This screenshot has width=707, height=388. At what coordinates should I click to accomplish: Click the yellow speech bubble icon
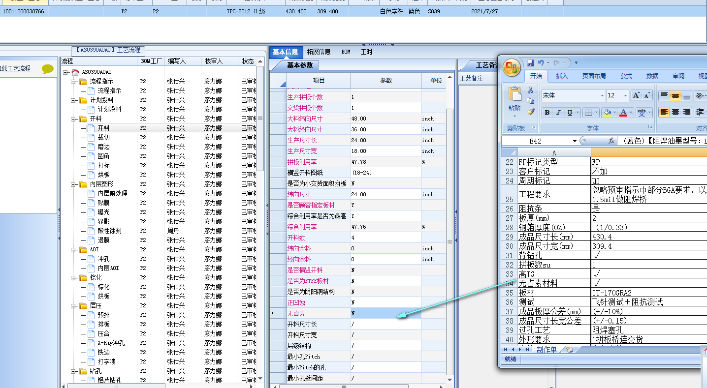(x=48, y=69)
